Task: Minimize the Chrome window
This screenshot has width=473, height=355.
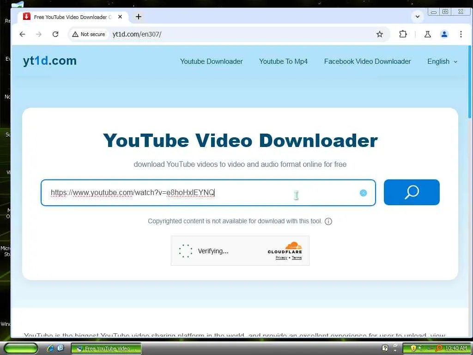Action: point(433,12)
